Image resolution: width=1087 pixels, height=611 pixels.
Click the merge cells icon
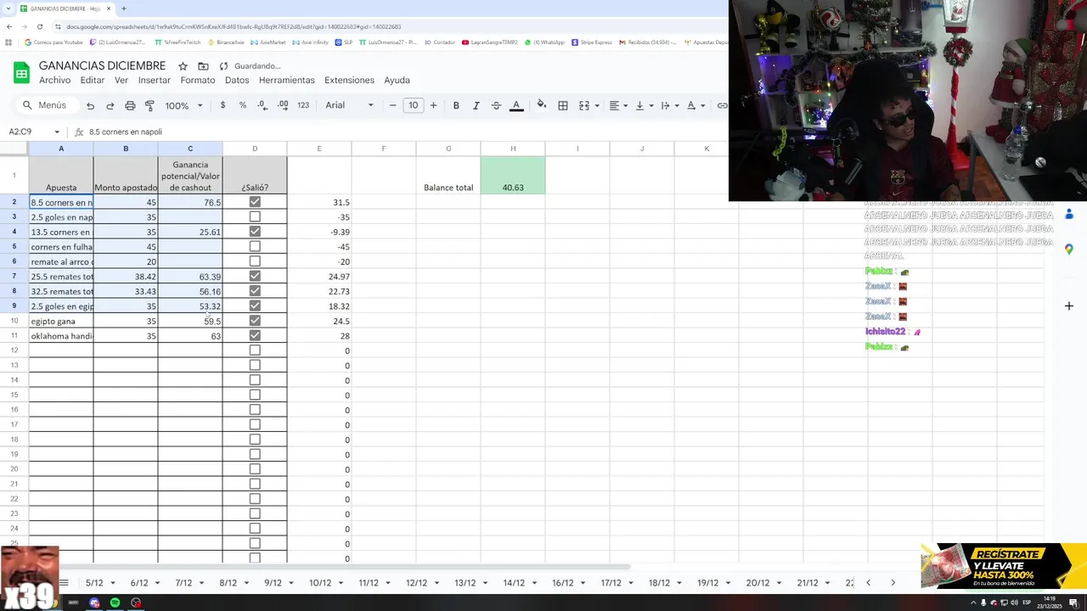pyautogui.click(x=583, y=105)
